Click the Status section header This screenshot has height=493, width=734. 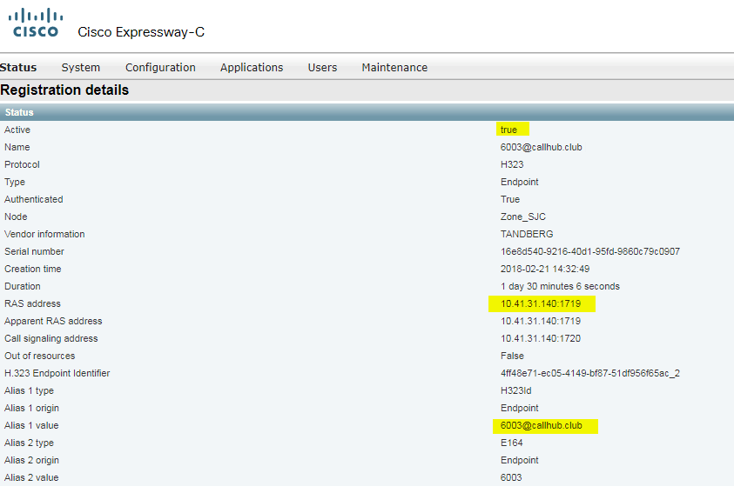point(367,112)
